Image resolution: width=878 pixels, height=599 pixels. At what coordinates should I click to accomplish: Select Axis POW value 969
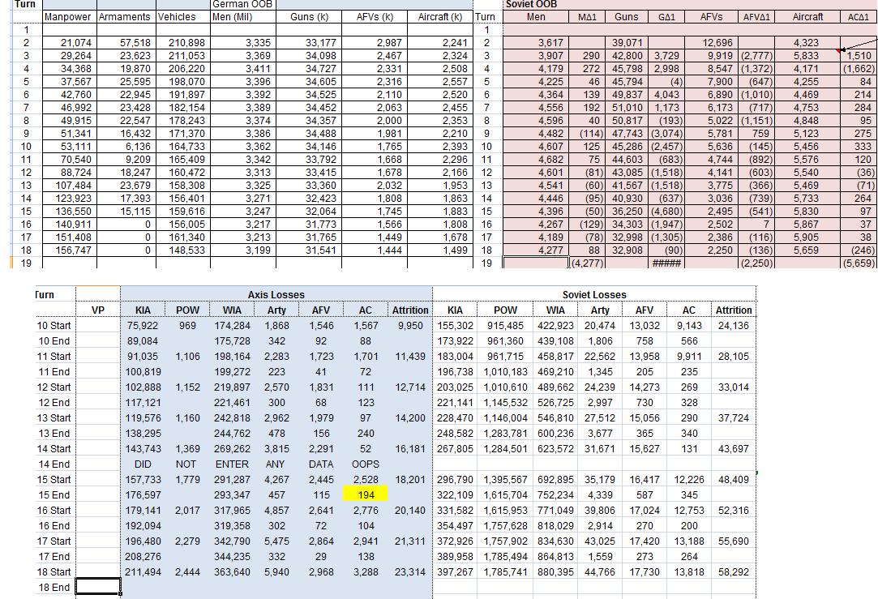click(x=187, y=325)
